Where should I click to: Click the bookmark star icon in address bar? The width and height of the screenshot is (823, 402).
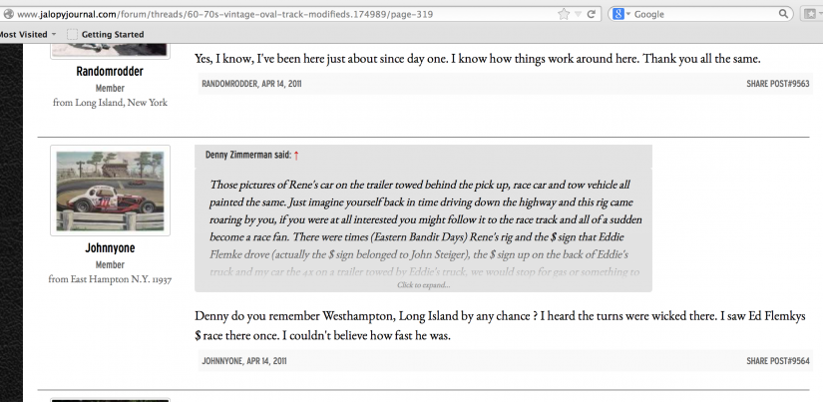(x=564, y=14)
